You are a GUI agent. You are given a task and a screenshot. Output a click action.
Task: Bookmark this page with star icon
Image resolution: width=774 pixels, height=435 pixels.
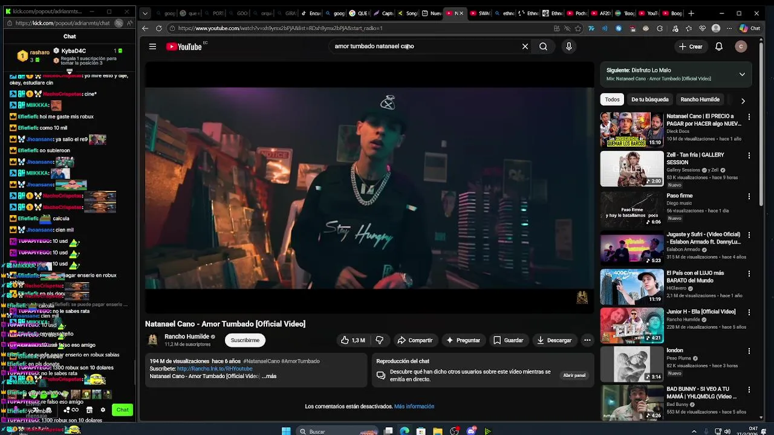578,28
